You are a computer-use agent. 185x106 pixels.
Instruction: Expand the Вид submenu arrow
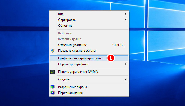tap(126, 14)
